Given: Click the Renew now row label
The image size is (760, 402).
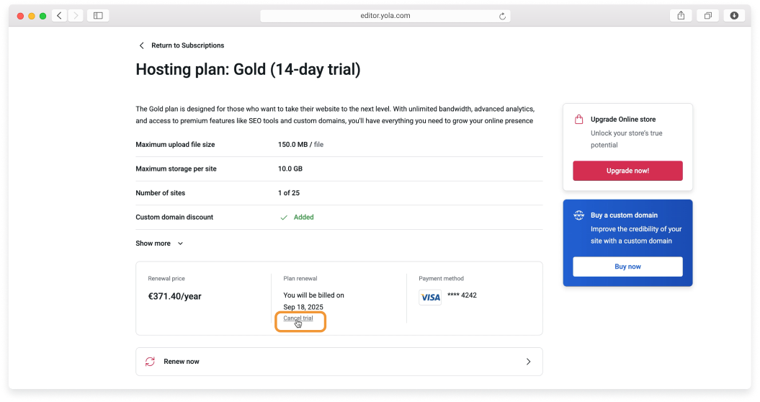Looking at the screenshot, I should (182, 362).
